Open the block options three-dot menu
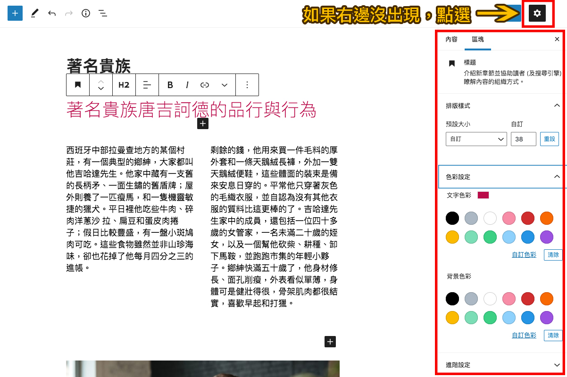 click(x=247, y=85)
